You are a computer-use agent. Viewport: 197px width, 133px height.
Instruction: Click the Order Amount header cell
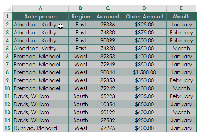click(144, 17)
